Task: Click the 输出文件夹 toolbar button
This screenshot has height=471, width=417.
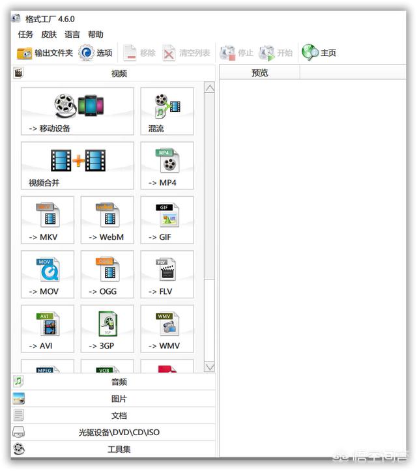Action: coord(45,53)
